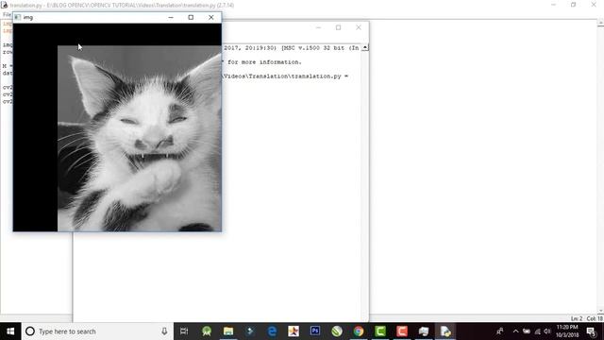Close the Python Shell window
The width and height of the screenshot is (604, 340).
point(359,27)
